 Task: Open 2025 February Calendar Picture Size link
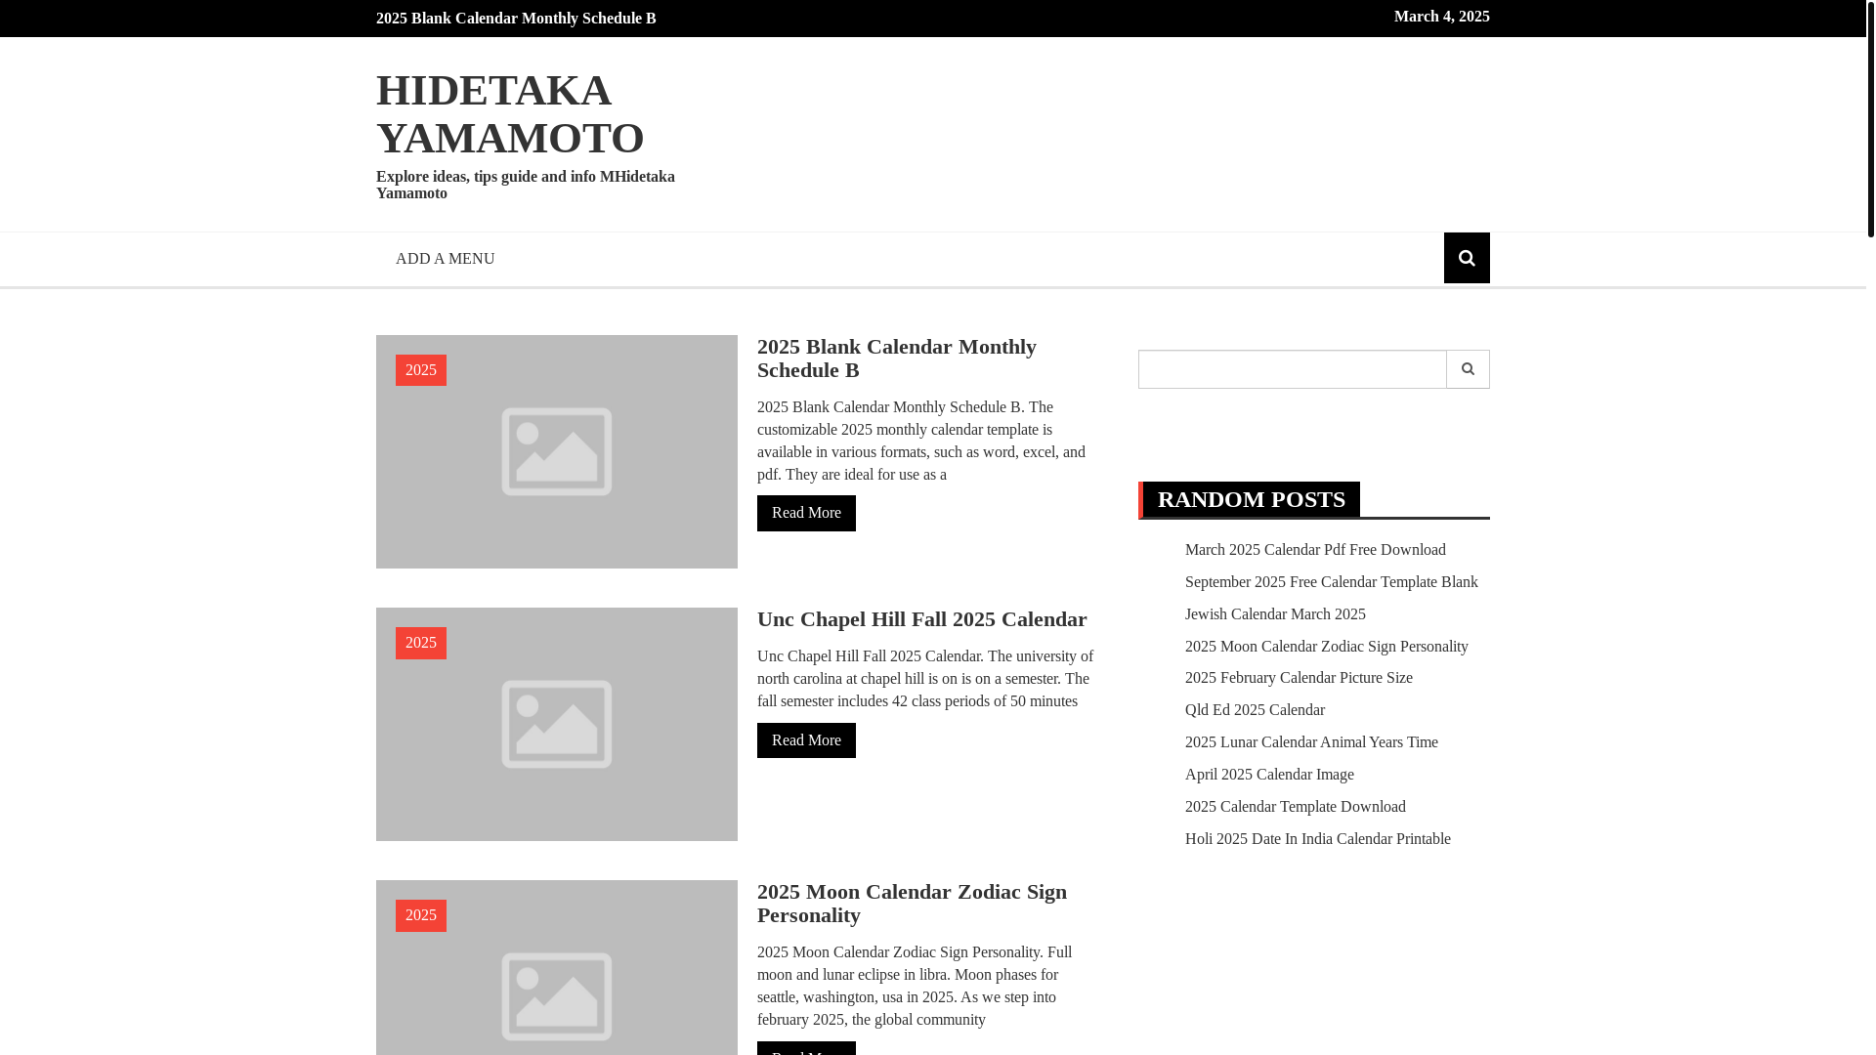tap(1299, 678)
